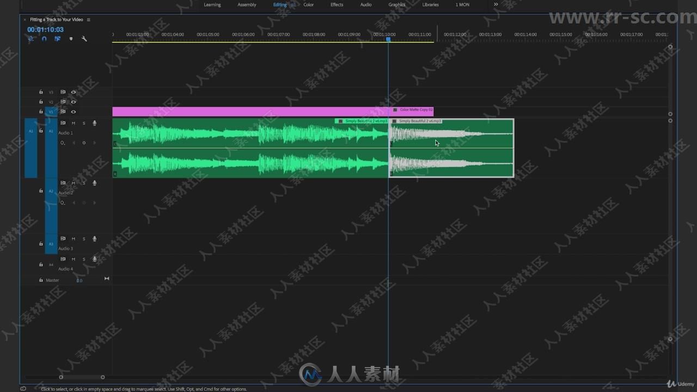Viewport: 697px width, 392px height.
Task: Open the Editing workspace options menu
Action: pos(292,5)
